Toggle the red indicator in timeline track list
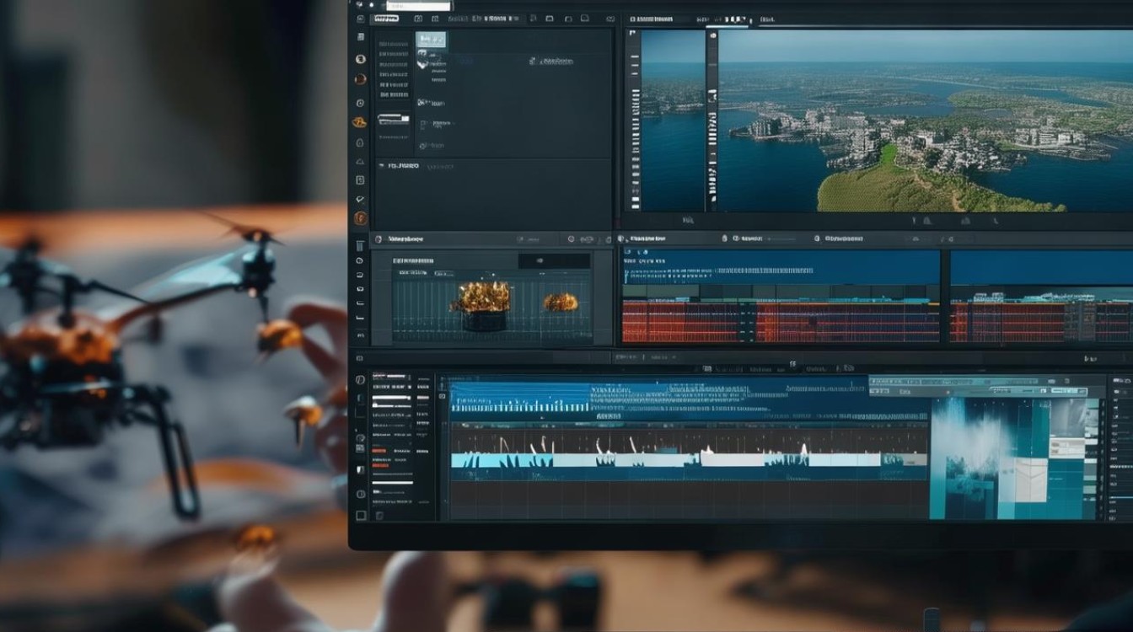The height and width of the screenshot is (632, 1133). pyautogui.click(x=379, y=451)
